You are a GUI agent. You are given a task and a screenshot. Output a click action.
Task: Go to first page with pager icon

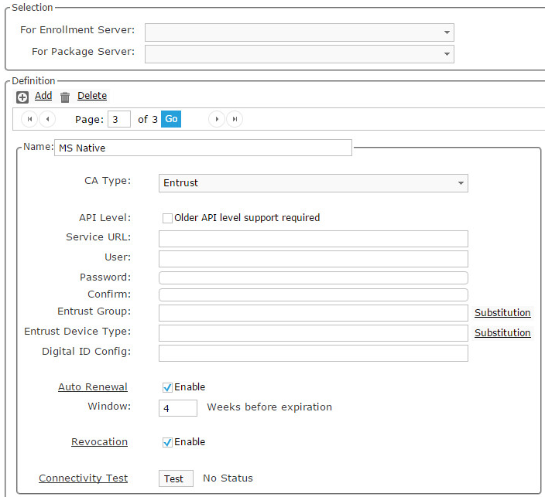[x=29, y=119]
